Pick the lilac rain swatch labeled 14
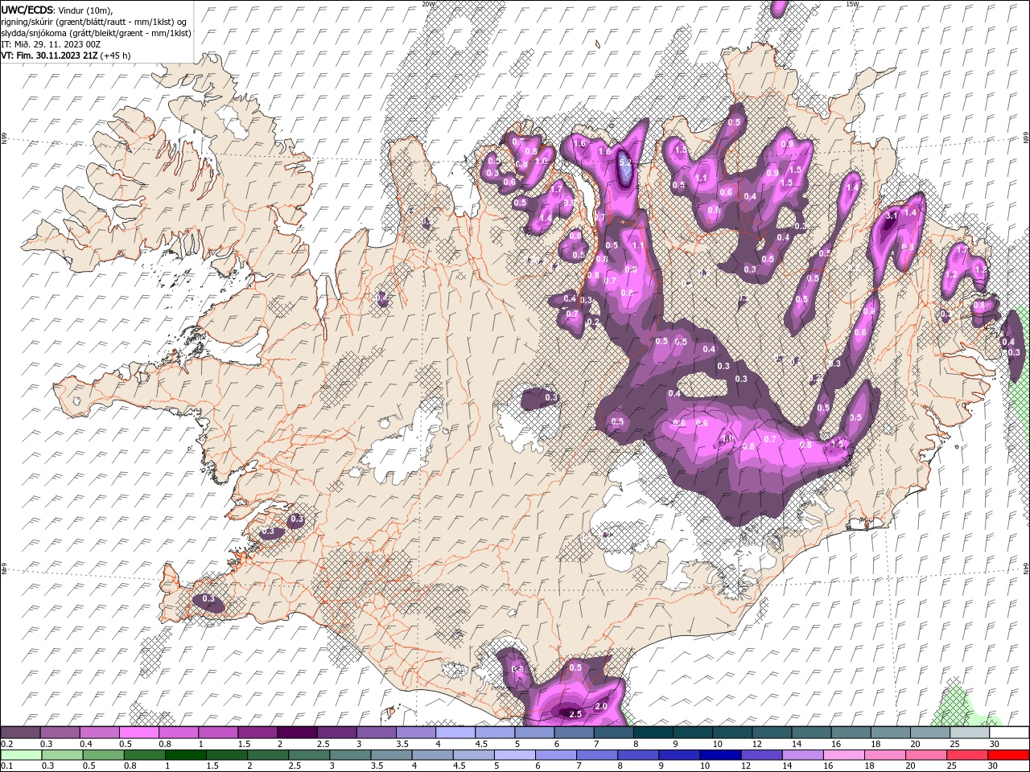1030x772 pixels. point(803,755)
